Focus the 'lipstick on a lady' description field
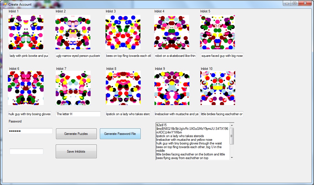Viewport: 314px width, 185px height. coord(128,114)
